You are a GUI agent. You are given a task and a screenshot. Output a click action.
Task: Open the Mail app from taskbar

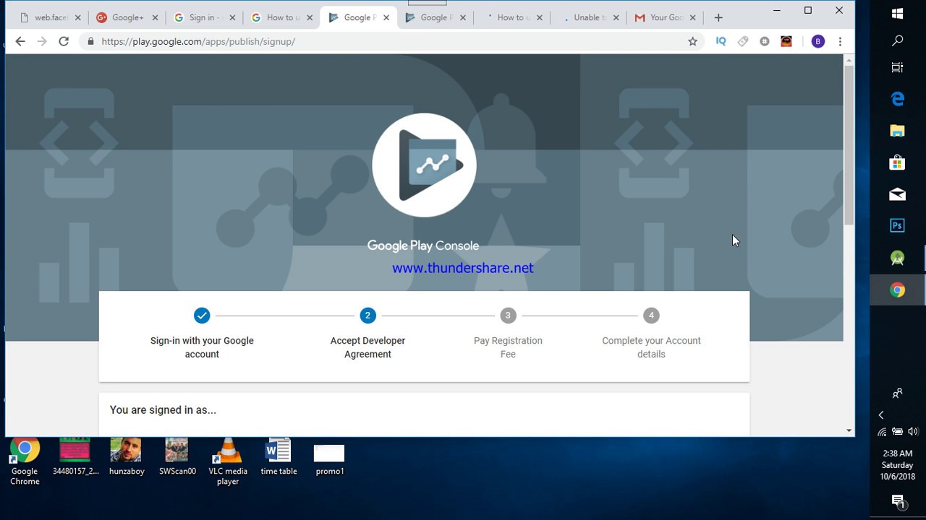coord(898,194)
